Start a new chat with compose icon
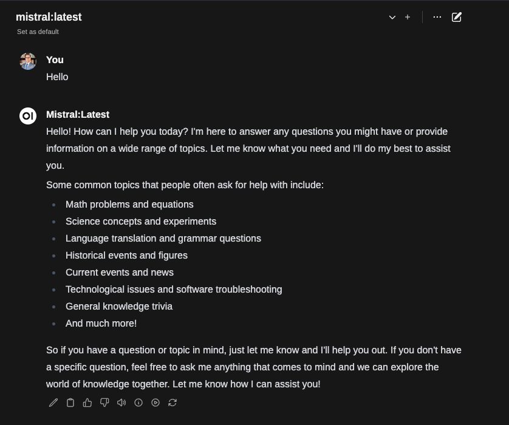Viewport: 509px width, 425px height. 457,17
